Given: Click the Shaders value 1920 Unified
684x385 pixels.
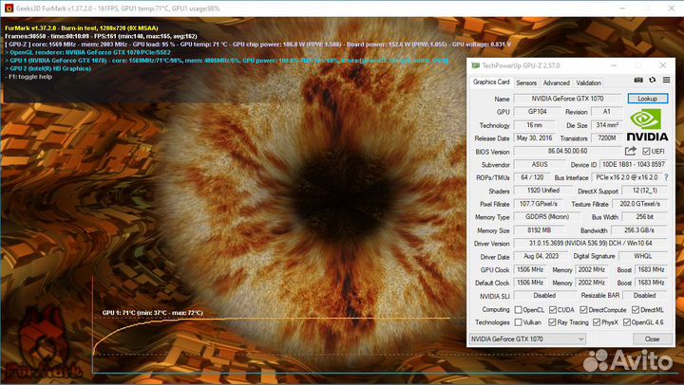Looking at the screenshot, I should (542, 191).
